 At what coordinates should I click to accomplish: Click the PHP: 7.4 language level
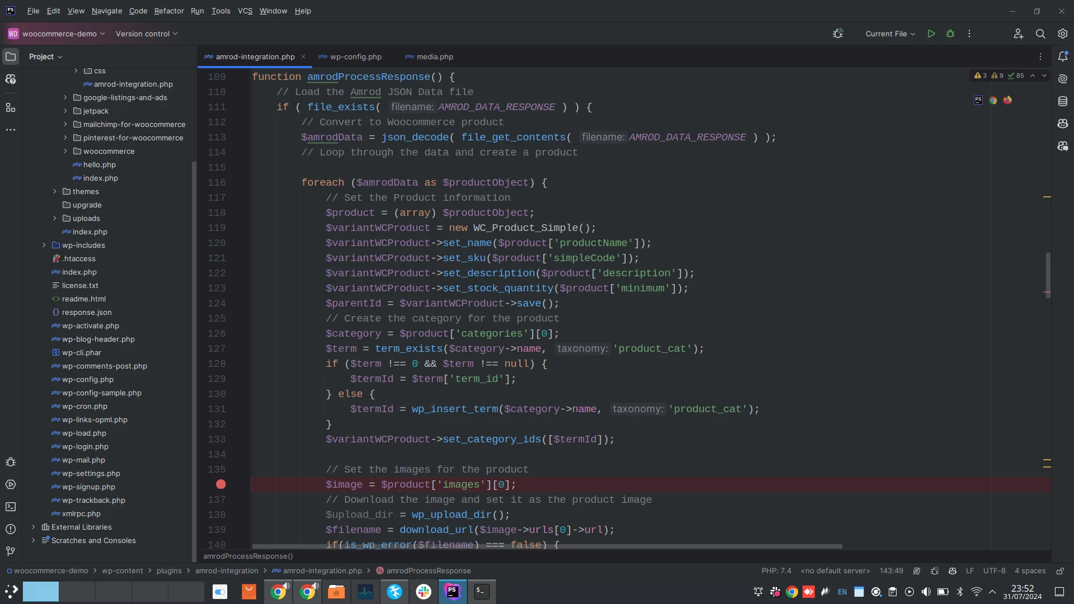[x=776, y=571]
